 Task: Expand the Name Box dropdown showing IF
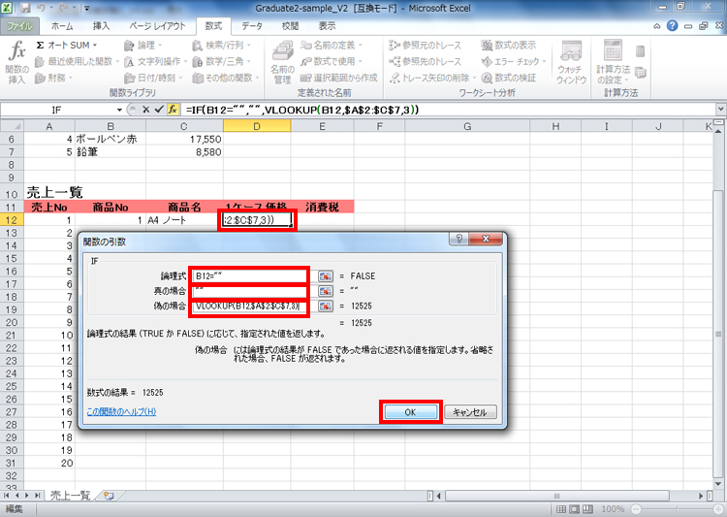point(119,110)
